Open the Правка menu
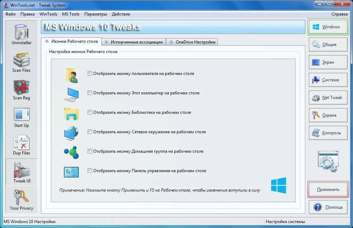This screenshot has height=228, width=353. point(28,14)
